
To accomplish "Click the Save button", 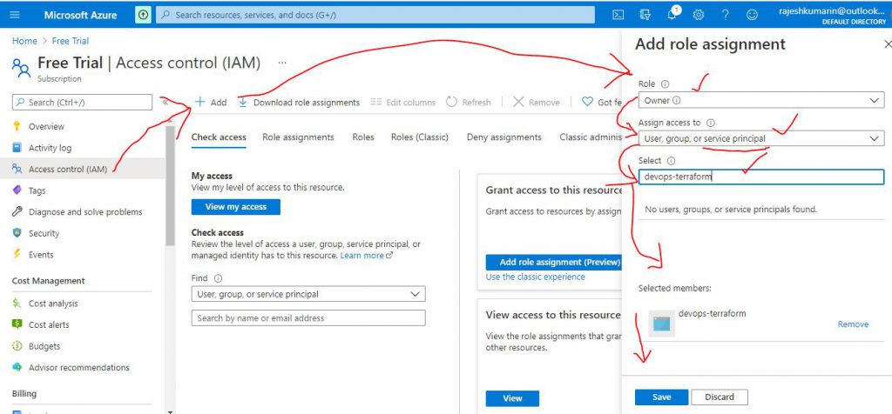I will coord(661,397).
